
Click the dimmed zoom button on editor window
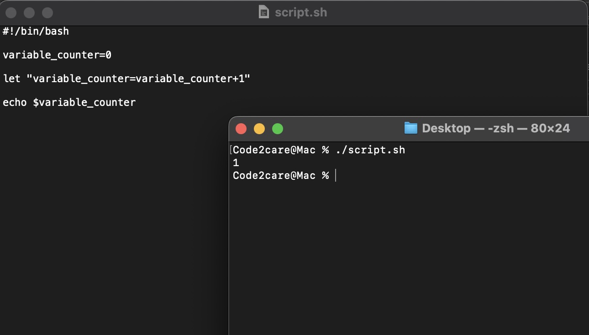pyautogui.click(x=47, y=12)
